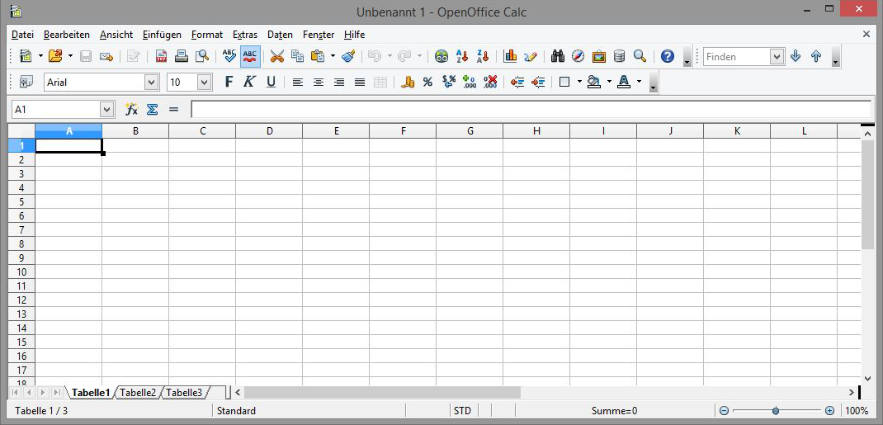This screenshot has height=425, width=883.
Task: Open the Einfügen menu
Action: [x=161, y=35]
